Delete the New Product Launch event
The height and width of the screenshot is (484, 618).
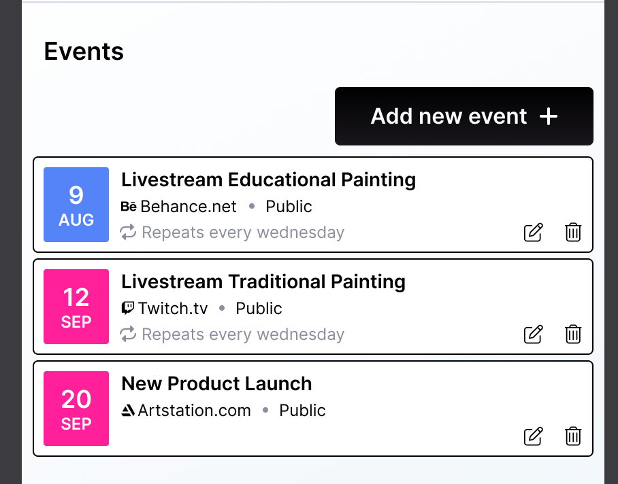(x=573, y=436)
